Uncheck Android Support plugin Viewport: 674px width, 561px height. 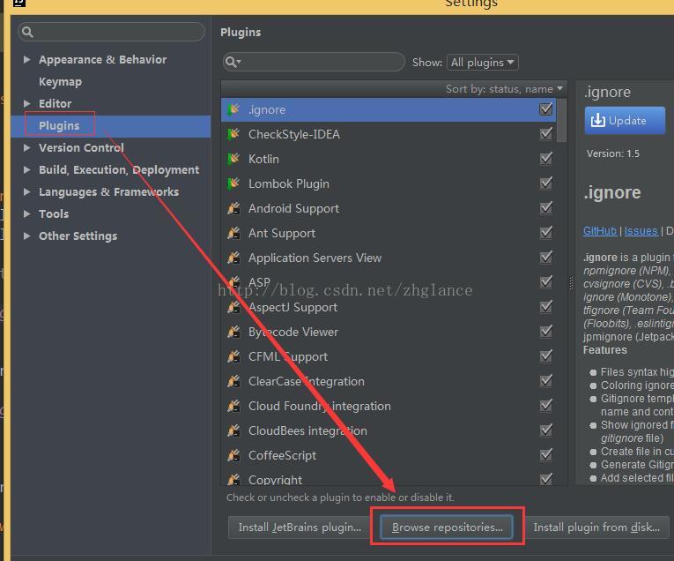point(546,208)
